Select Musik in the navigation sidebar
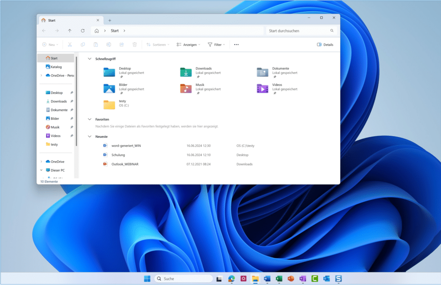The image size is (441, 288). click(56, 127)
